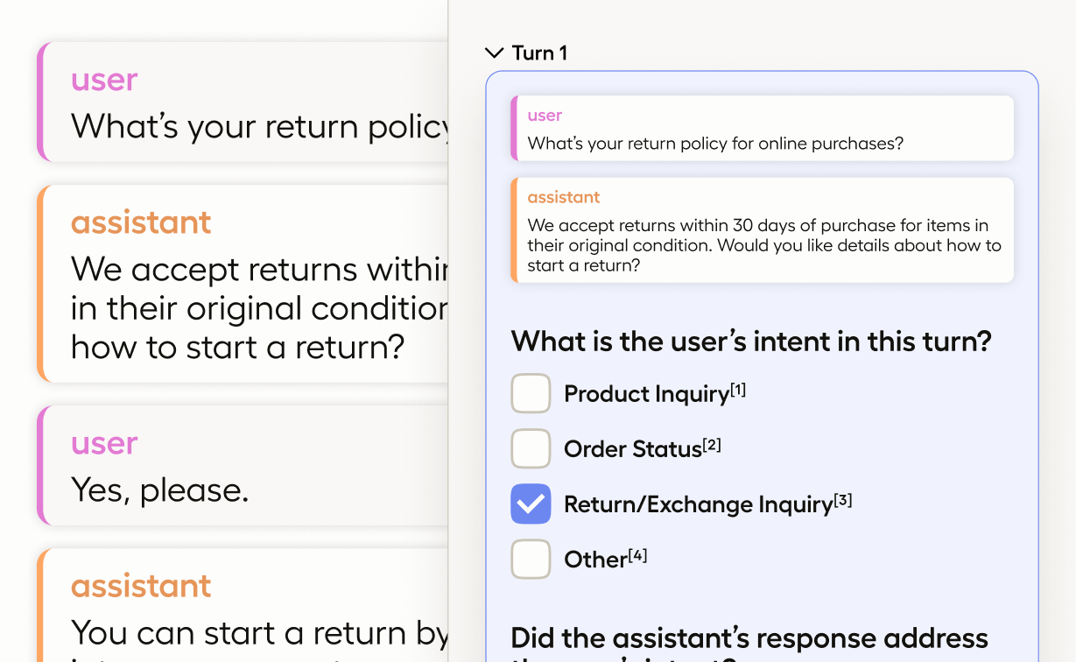The height and width of the screenshot is (662, 1076).
Task: Click the "What is the user's intent" heading
Action: click(750, 341)
